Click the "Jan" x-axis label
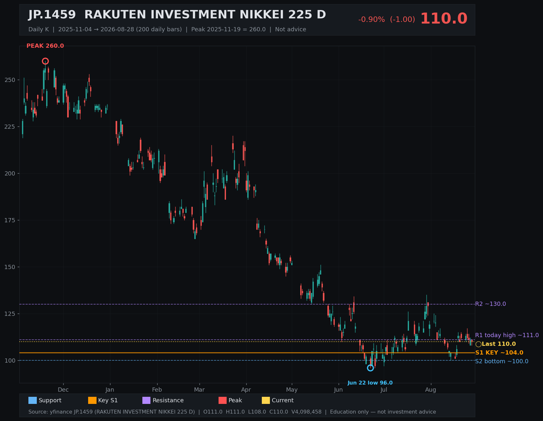Screen dimensions: 543x421 110,390
